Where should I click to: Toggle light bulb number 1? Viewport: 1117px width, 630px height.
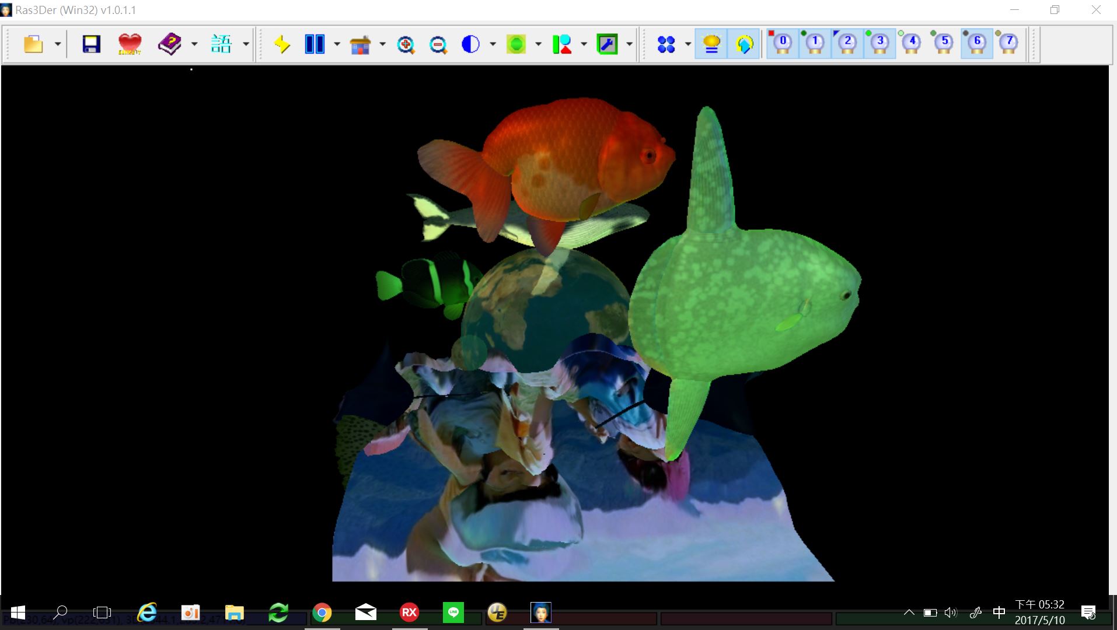[x=815, y=44]
